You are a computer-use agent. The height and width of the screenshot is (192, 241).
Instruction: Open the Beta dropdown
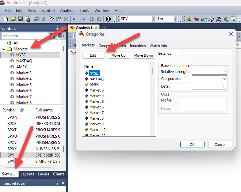(x=224, y=87)
